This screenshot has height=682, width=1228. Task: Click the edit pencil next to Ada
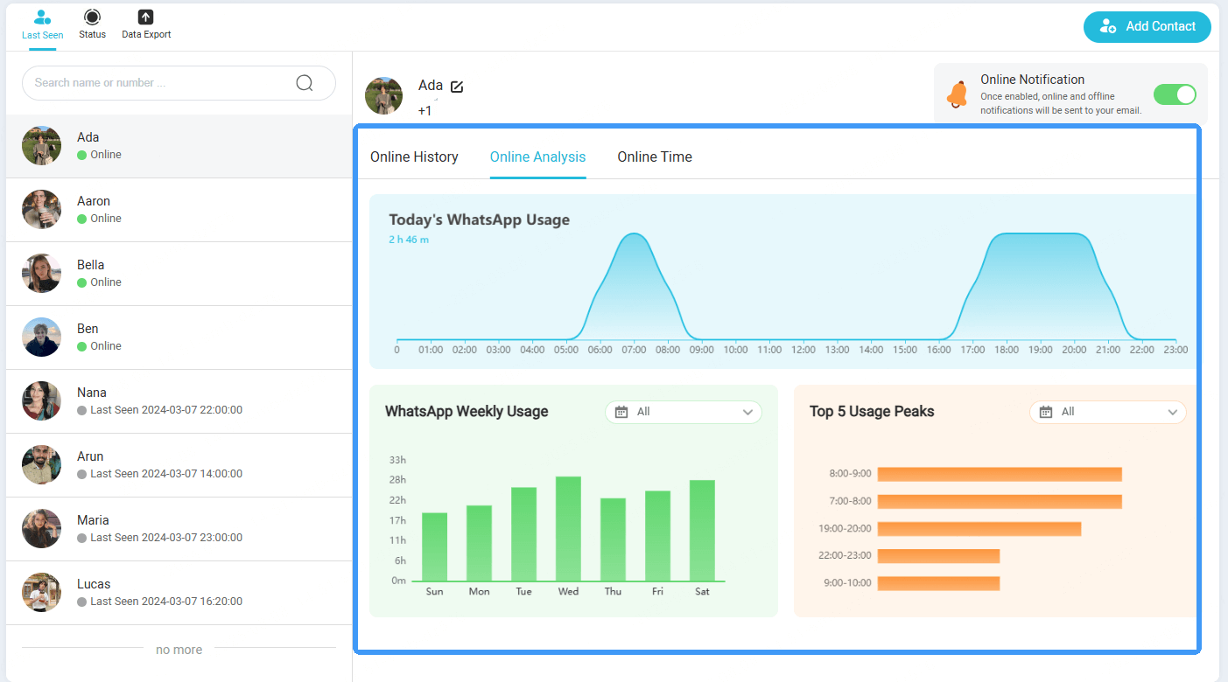[x=457, y=87]
